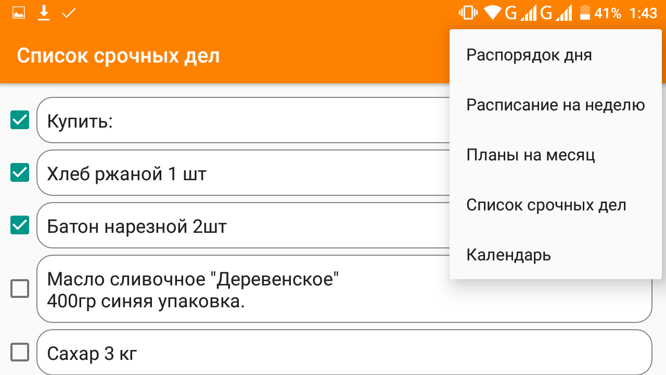Tap the Хлеб ржаной 1 шт field
Viewport: 666px width, 375px height.
point(239,173)
